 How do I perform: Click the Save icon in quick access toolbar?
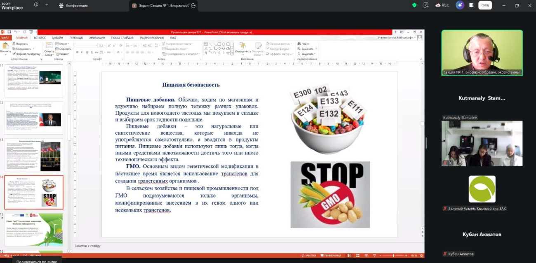point(9,32)
